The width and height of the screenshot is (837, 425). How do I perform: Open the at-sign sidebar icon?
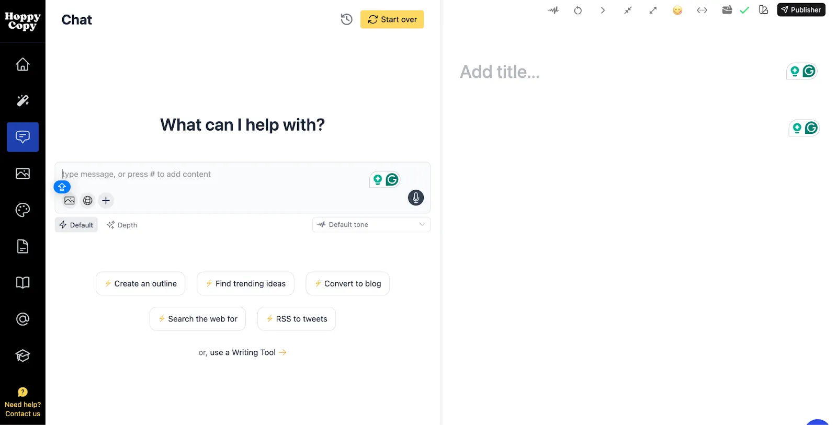click(22, 319)
